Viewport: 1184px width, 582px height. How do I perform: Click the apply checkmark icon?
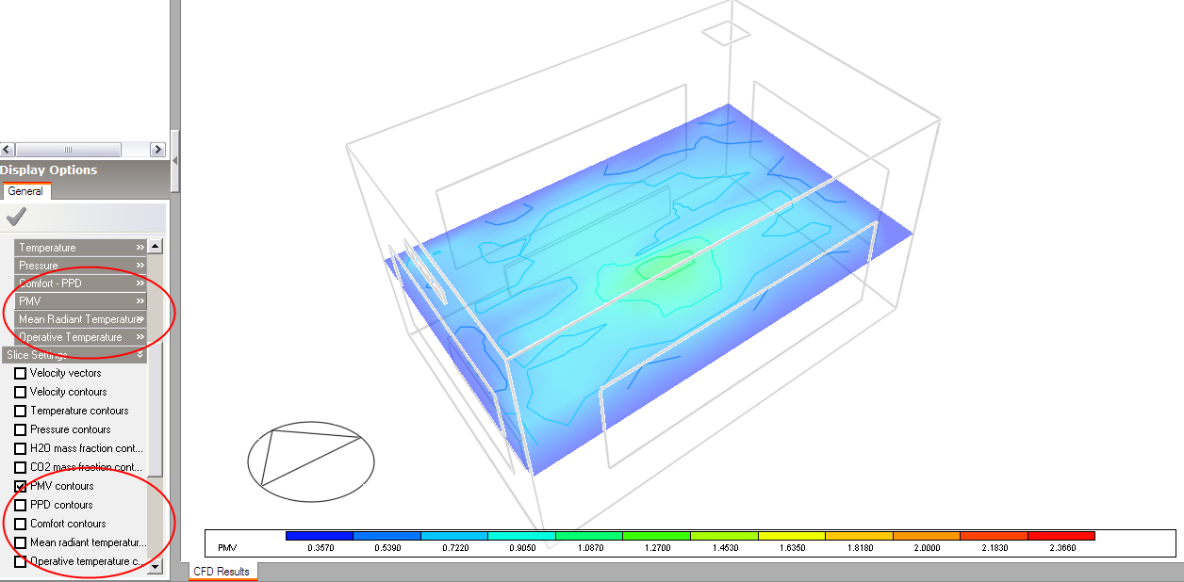[15, 218]
